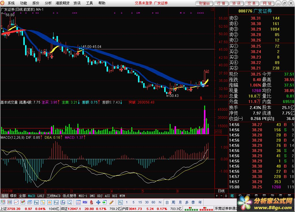Click the 财富QQ button
Image resolution: width=295 pixels, height=212 pixels.
204,3
